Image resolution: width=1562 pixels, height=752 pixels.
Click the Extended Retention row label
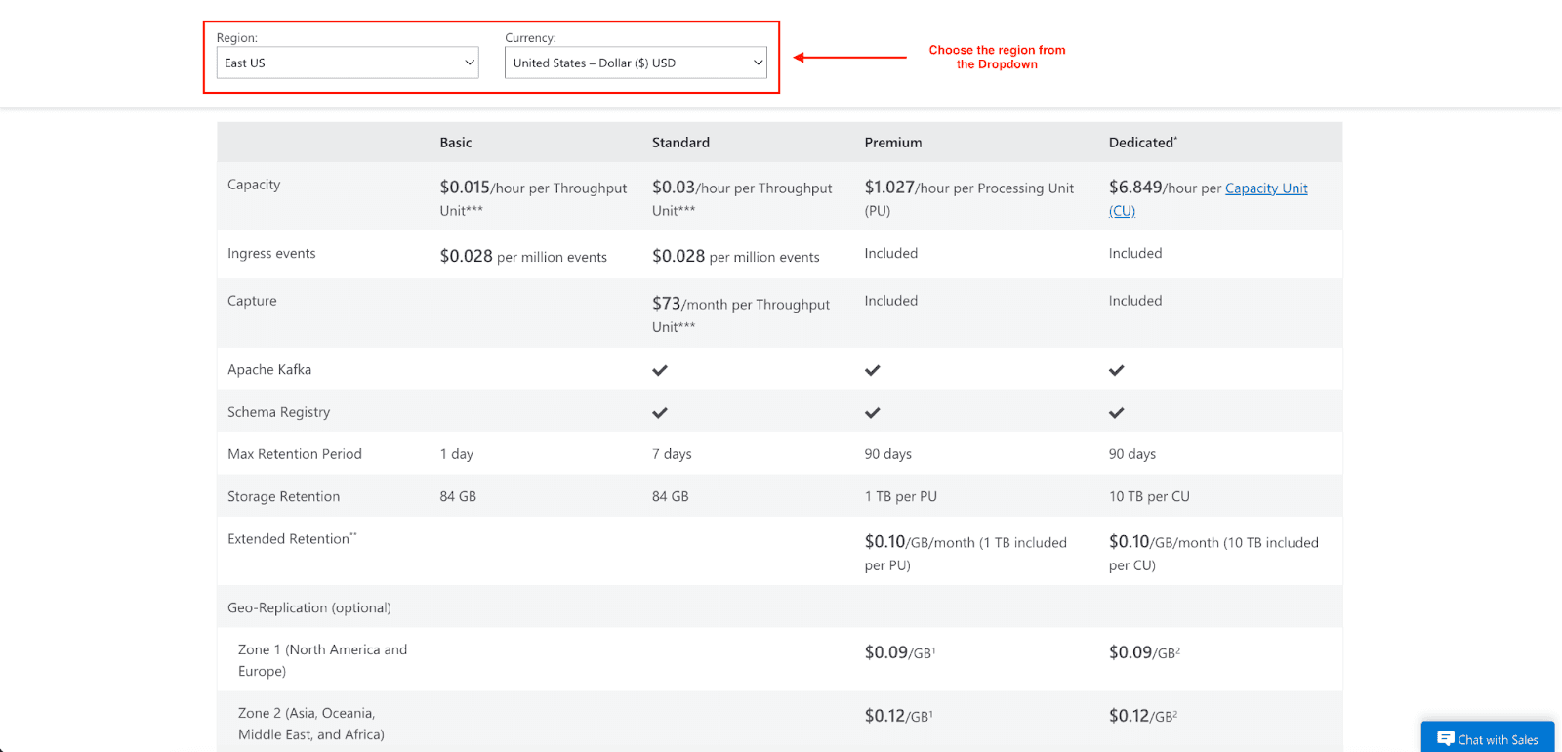pyautogui.click(x=291, y=539)
